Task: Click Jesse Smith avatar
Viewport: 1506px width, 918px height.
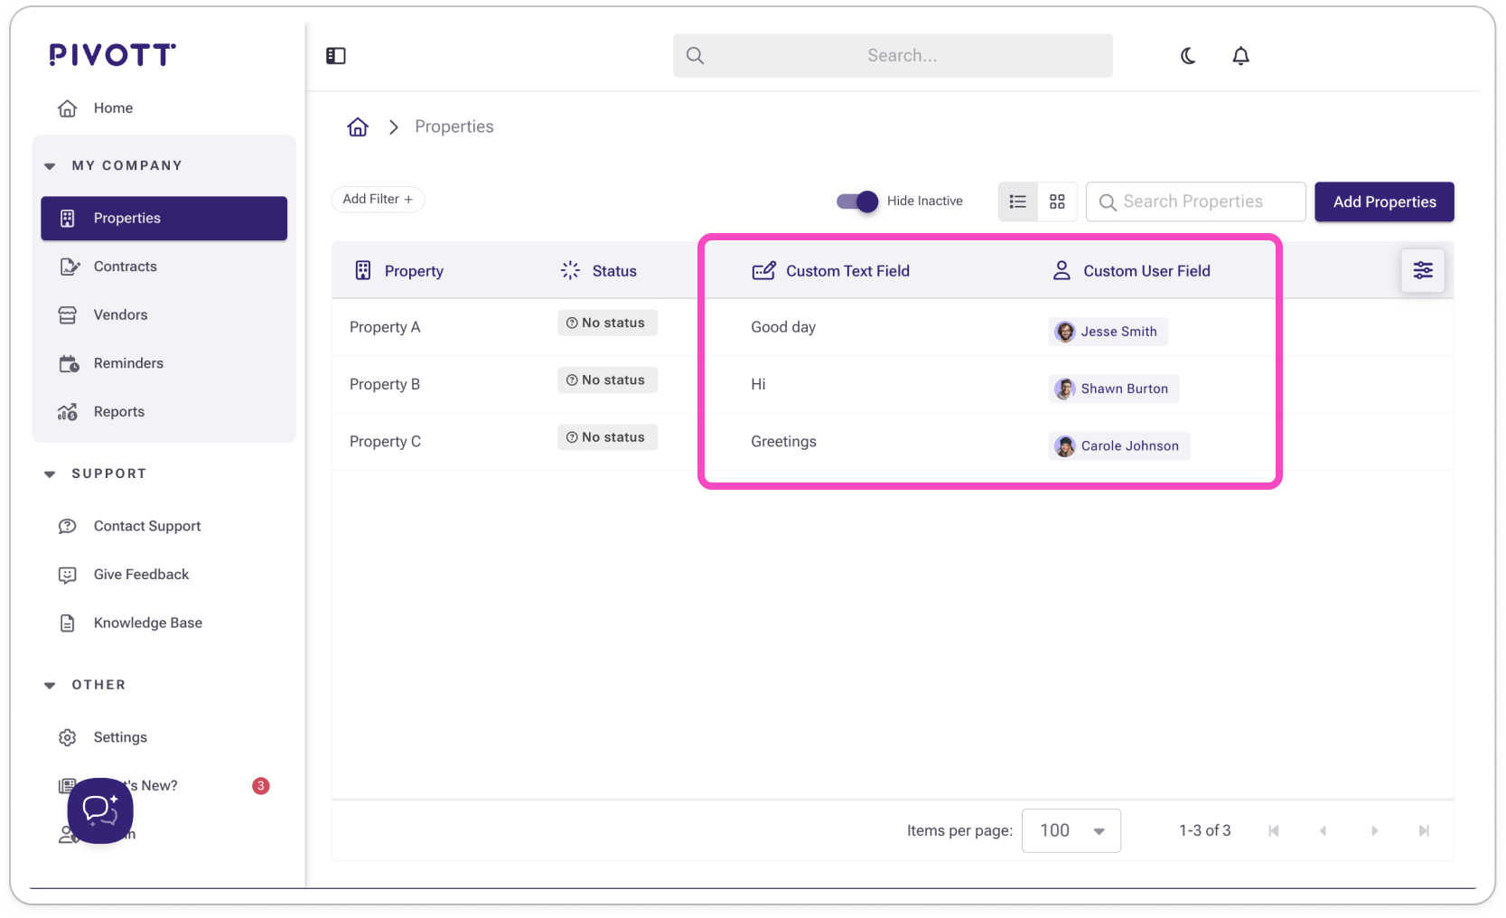Action: pyautogui.click(x=1066, y=332)
